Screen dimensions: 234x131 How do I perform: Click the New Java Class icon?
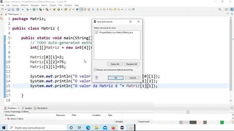click(58, 9)
